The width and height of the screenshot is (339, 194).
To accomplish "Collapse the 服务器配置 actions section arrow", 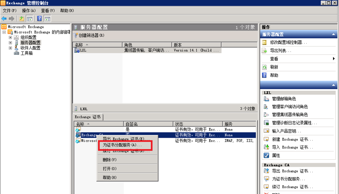I will pyautogui.click(x=333, y=35).
